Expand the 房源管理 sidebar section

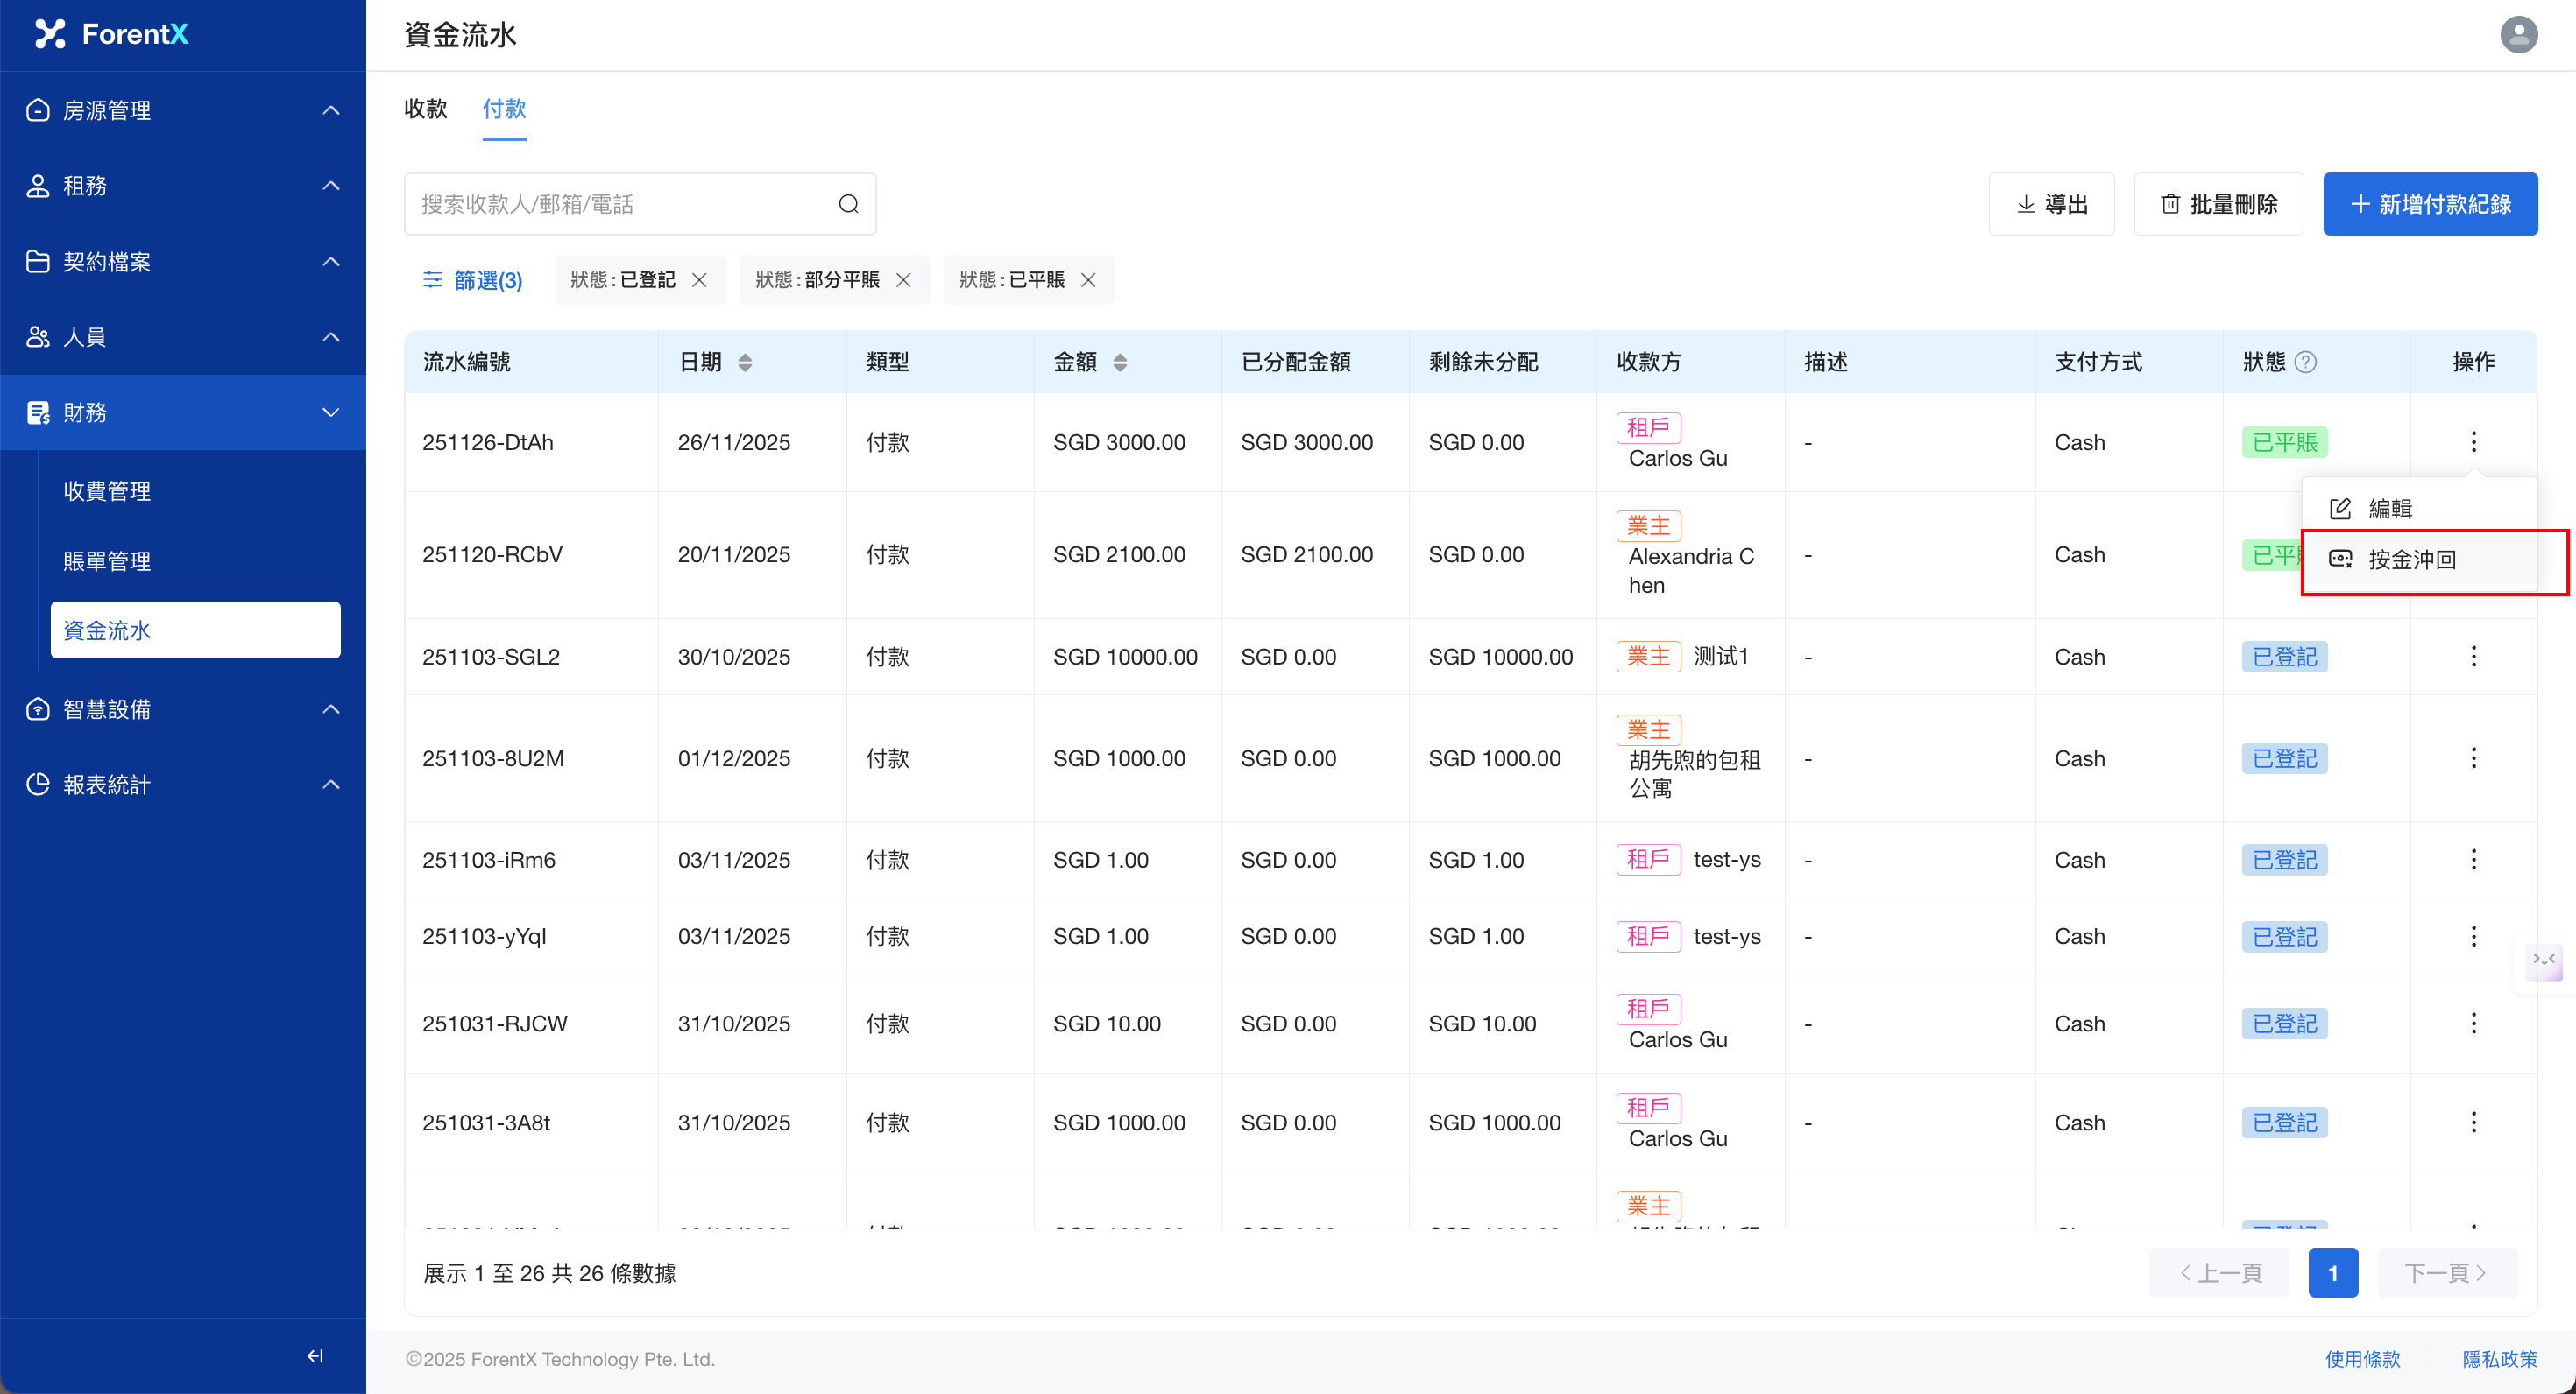click(x=183, y=110)
